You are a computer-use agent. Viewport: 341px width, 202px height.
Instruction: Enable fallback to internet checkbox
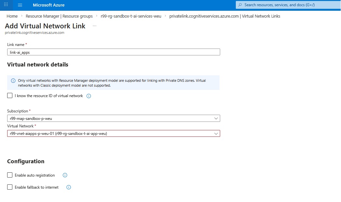[x=10, y=187]
